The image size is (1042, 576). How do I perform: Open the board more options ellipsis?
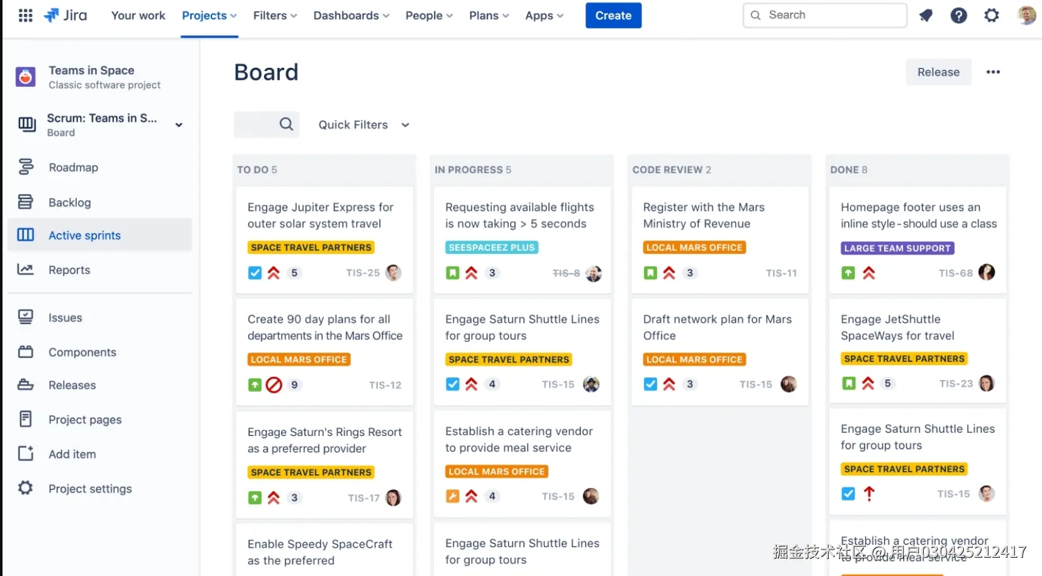[x=993, y=72]
